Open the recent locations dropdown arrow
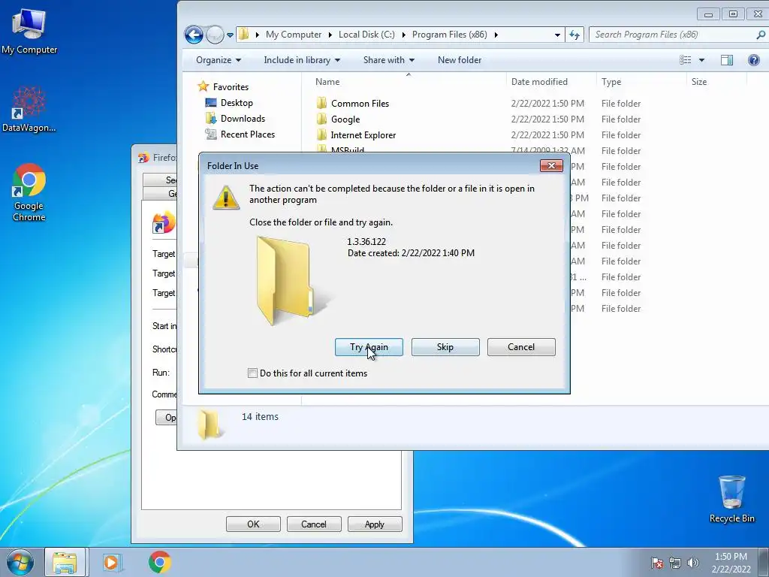The width and height of the screenshot is (769, 577). click(x=230, y=35)
